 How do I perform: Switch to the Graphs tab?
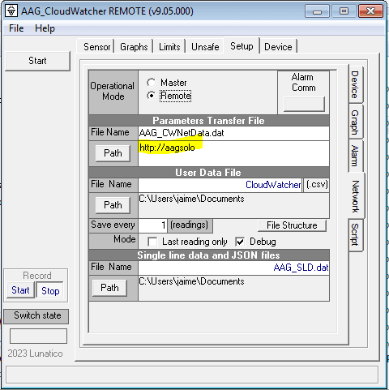click(x=134, y=47)
